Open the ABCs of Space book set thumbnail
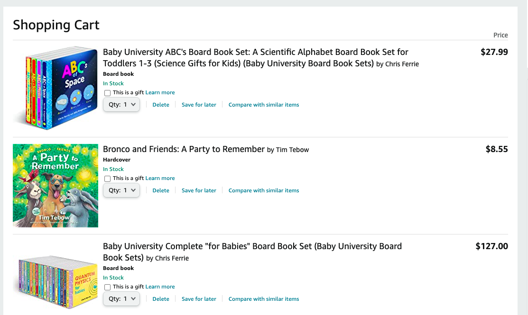 coord(56,88)
